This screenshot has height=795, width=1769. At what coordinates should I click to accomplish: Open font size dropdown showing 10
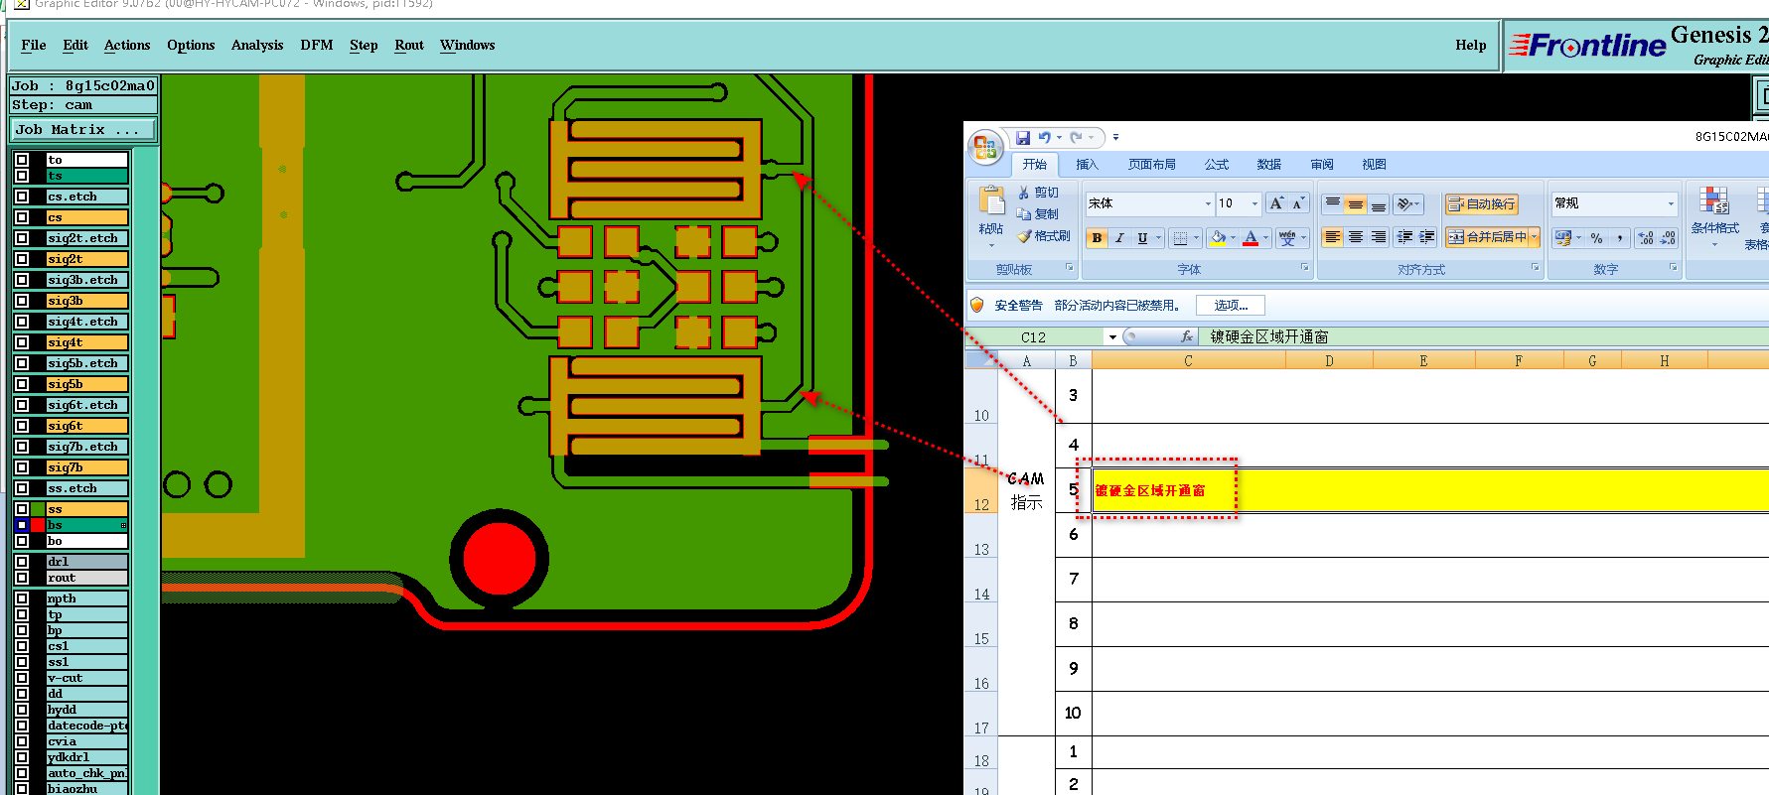tap(1254, 203)
